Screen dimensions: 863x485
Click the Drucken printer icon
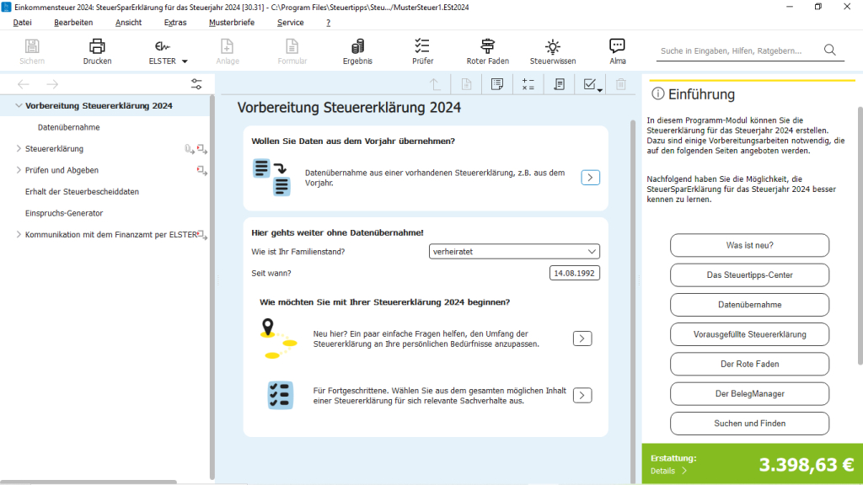tap(97, 47)
